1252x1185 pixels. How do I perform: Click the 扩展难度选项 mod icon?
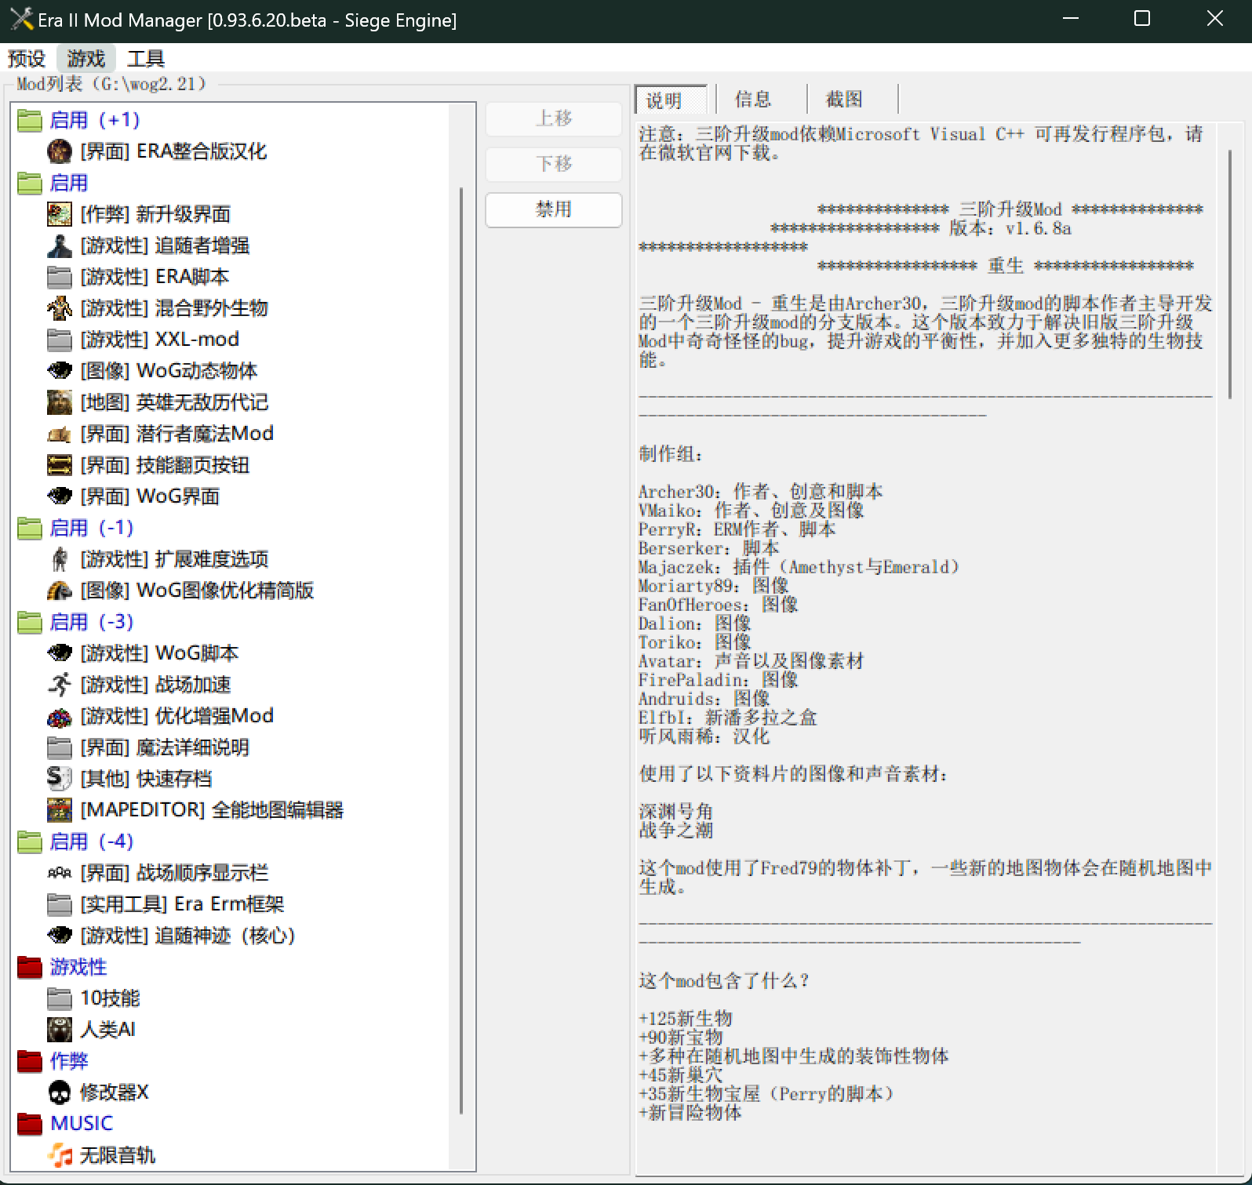(60, 559)
